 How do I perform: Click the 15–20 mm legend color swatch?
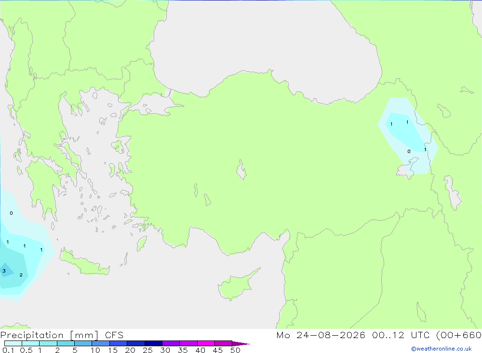[119, 343]
